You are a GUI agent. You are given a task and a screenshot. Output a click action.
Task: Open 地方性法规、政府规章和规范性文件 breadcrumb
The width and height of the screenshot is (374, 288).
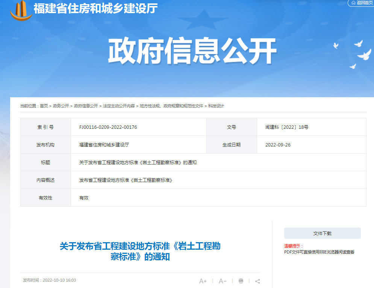point(171,106)
